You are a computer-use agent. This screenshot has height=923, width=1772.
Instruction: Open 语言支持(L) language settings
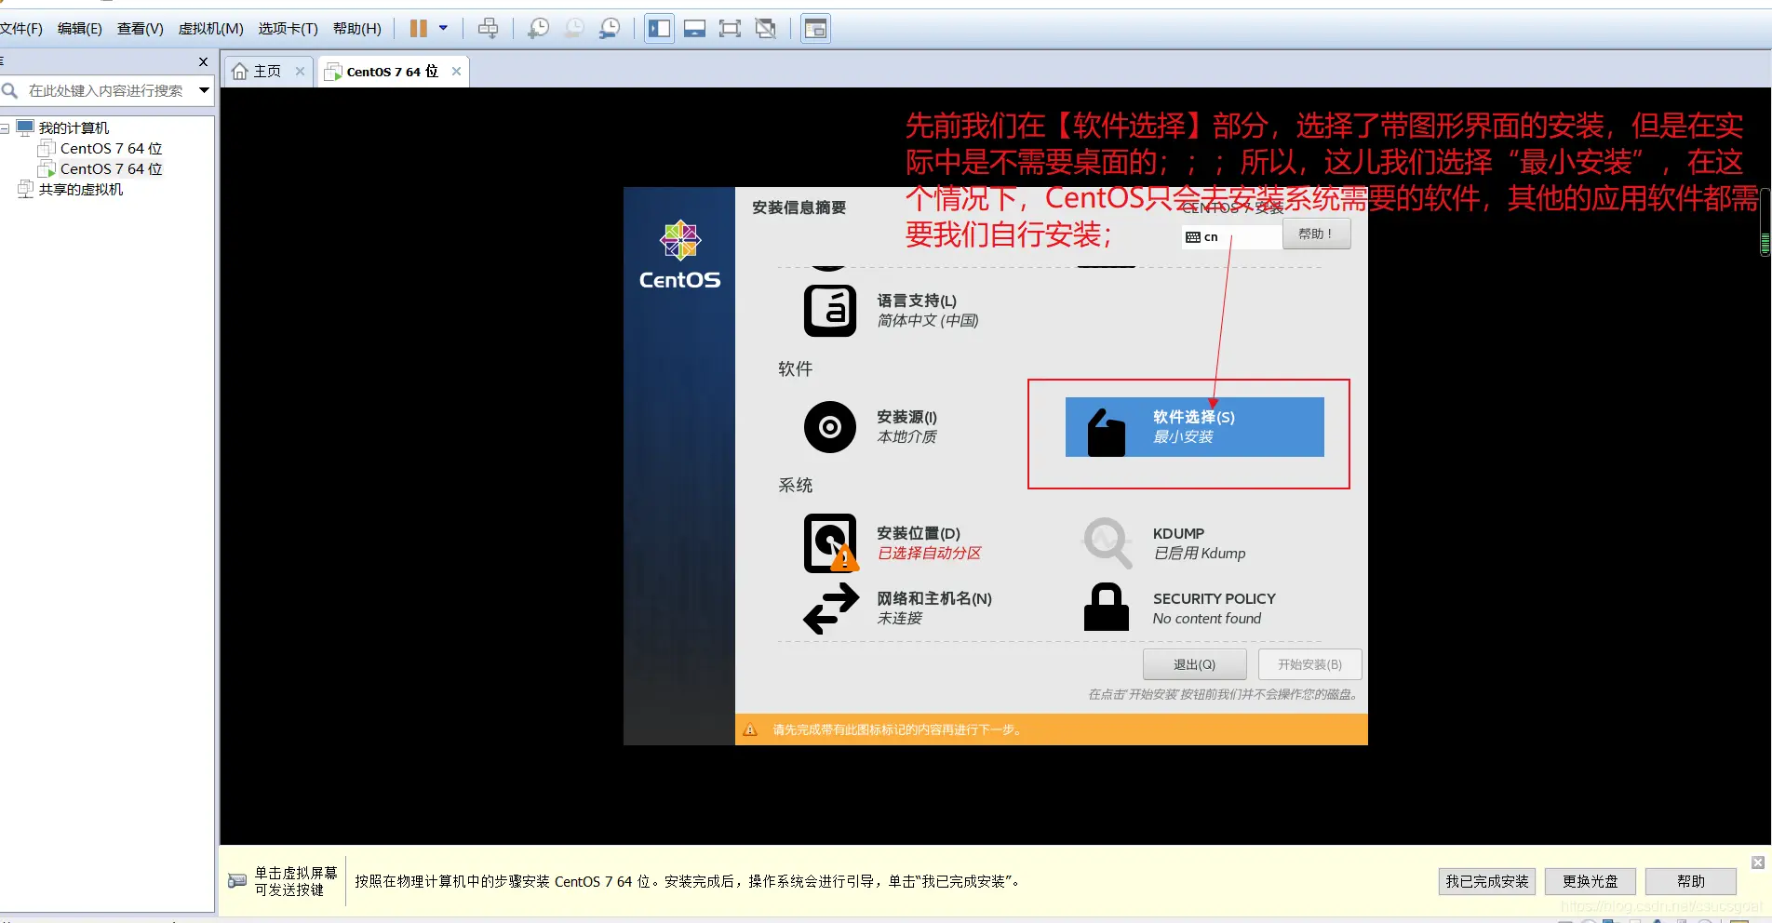click(x=892, y=311)
